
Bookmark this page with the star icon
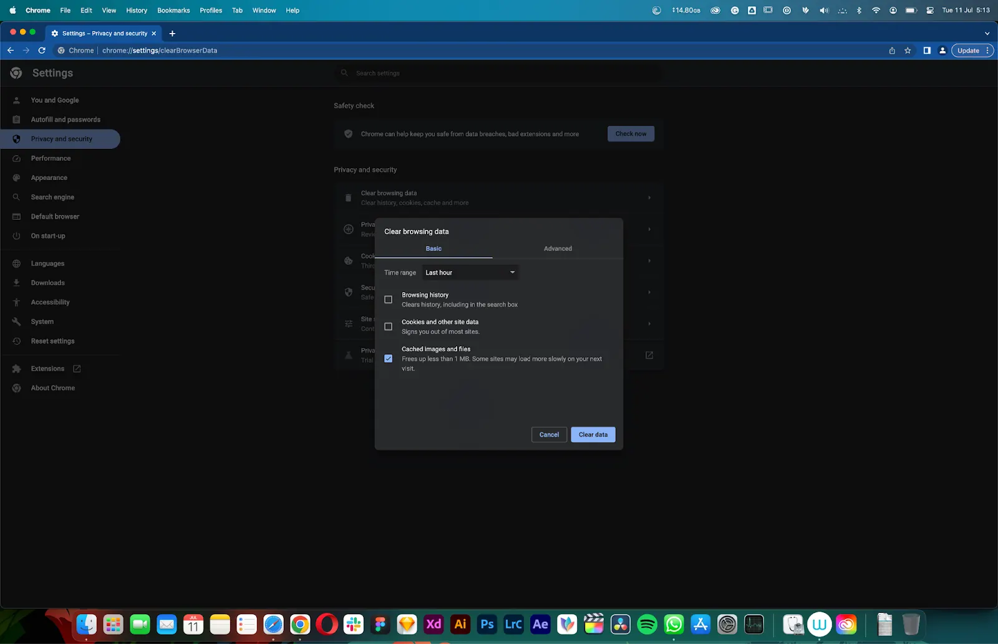908,50
